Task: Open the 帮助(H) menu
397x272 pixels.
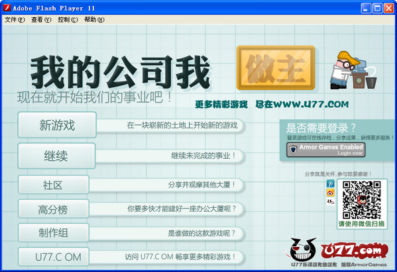Action: (x=94, y=19)
